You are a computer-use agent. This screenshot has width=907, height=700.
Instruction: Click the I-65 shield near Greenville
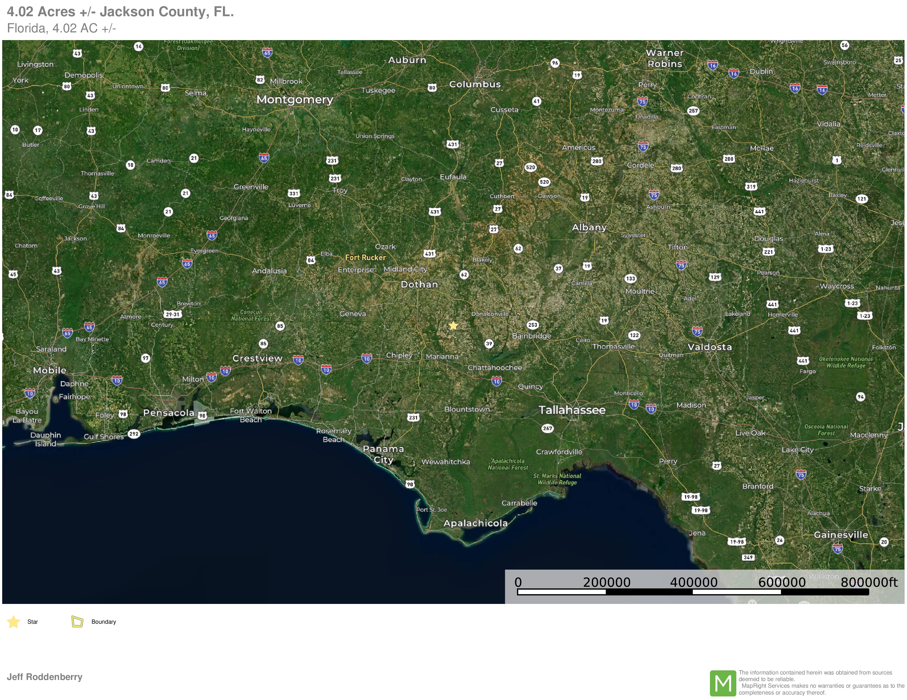pos(264,158)
